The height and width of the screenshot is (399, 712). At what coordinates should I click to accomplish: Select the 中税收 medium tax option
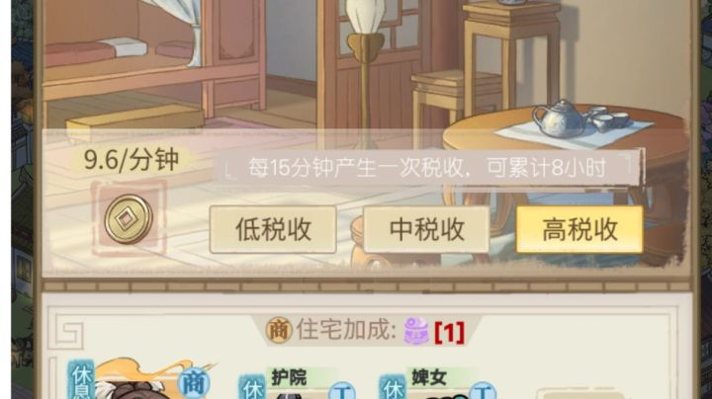426,229
